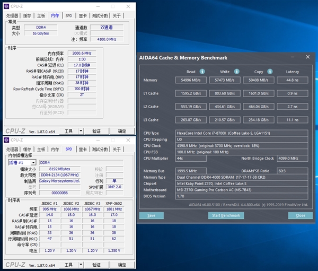This screenshot has width=318, height=271.
Task: Open the 关于 tab in lower CPU-Z window
Action: click(117, 150)
